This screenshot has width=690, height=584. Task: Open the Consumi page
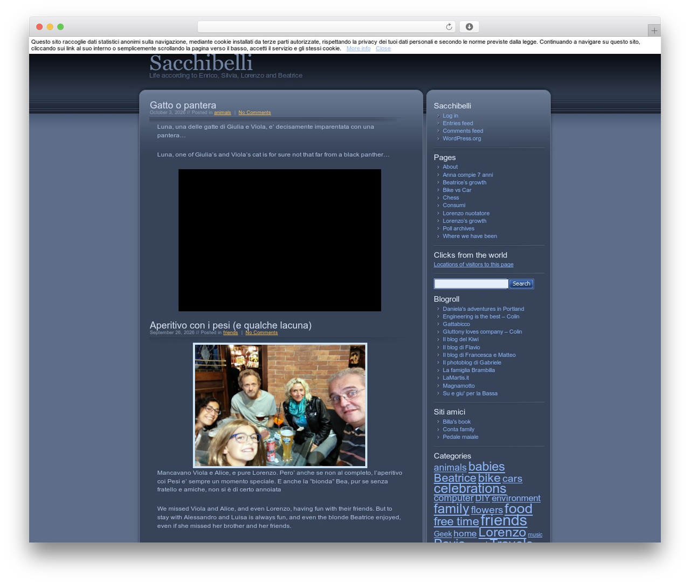coord(454,205)
